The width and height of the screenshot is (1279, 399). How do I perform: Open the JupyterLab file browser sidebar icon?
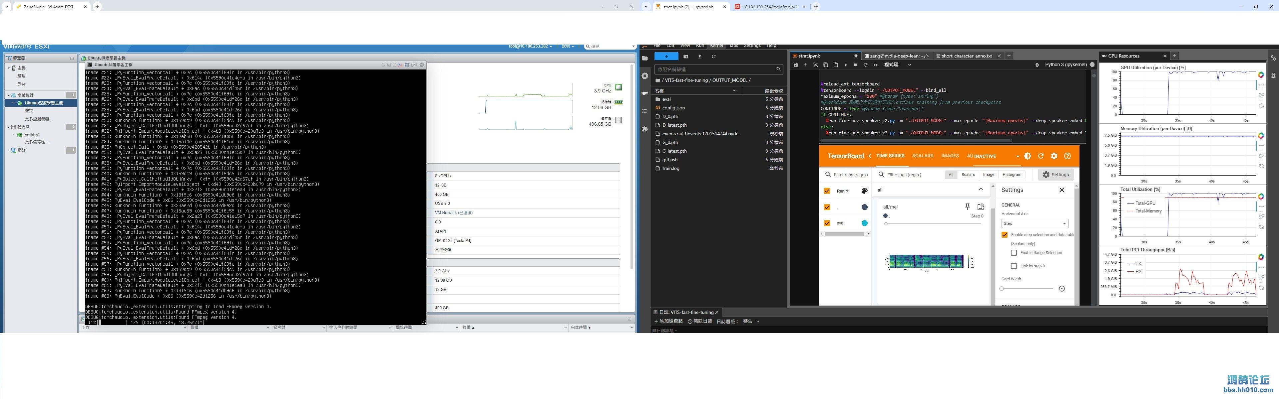pos(645,58)
